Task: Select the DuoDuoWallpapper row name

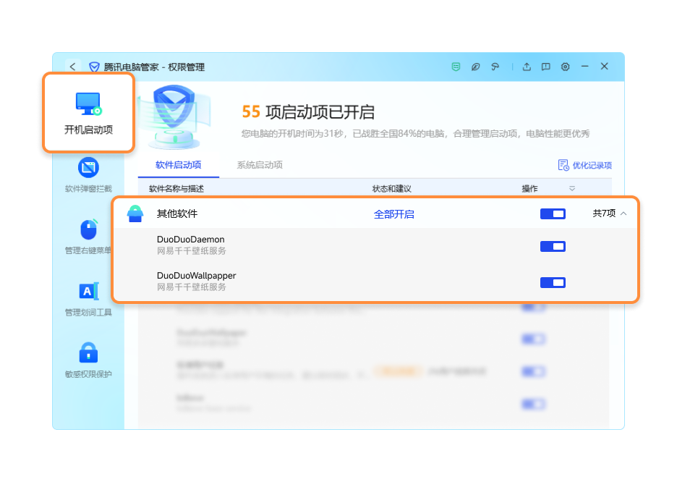Action: pos(197,276)
